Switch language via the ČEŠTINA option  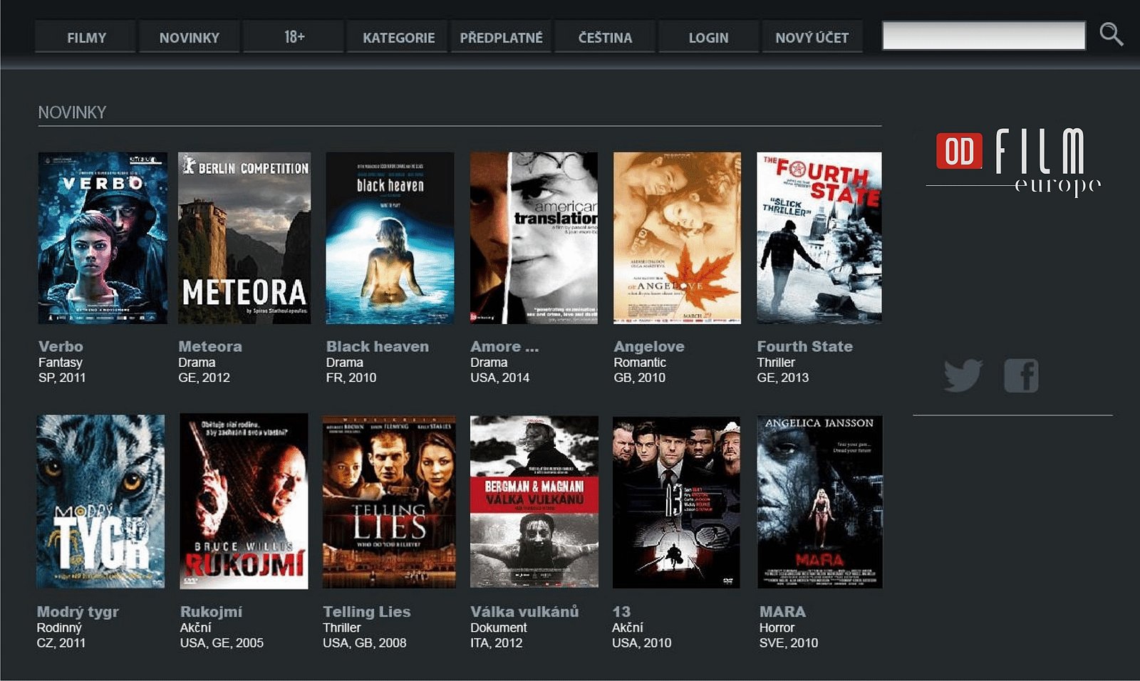tap(604, 38)
